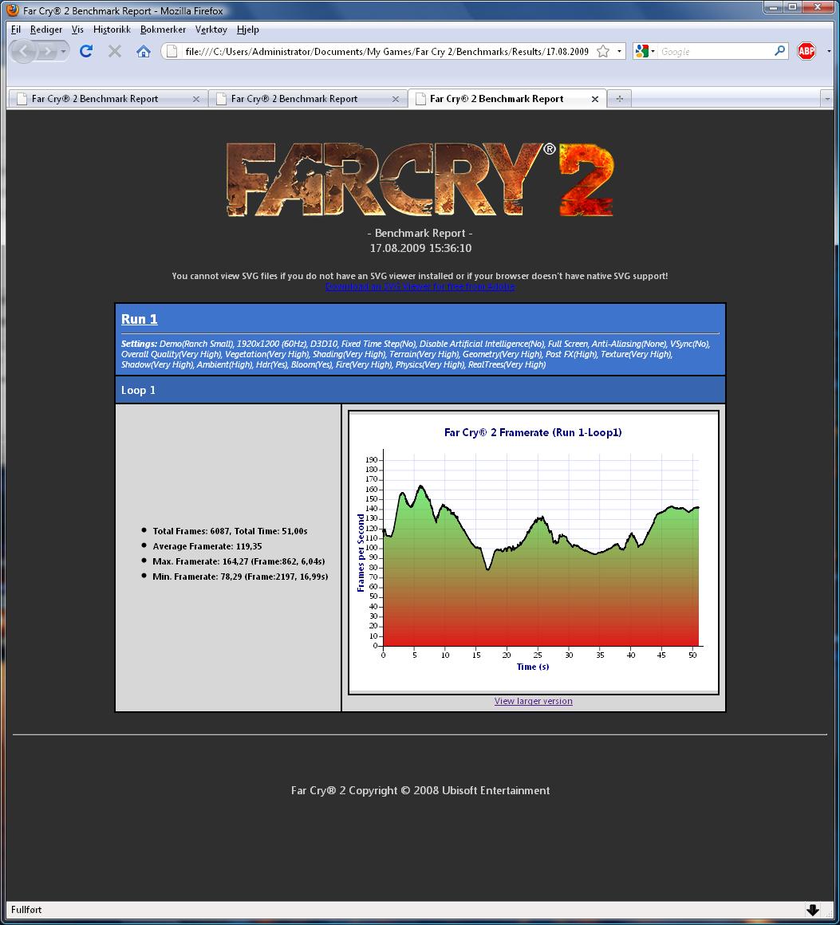Viewport: 840px width, 925px height.
Task: Click the Ubisoft copyright footer text
Action: [420, 790]
